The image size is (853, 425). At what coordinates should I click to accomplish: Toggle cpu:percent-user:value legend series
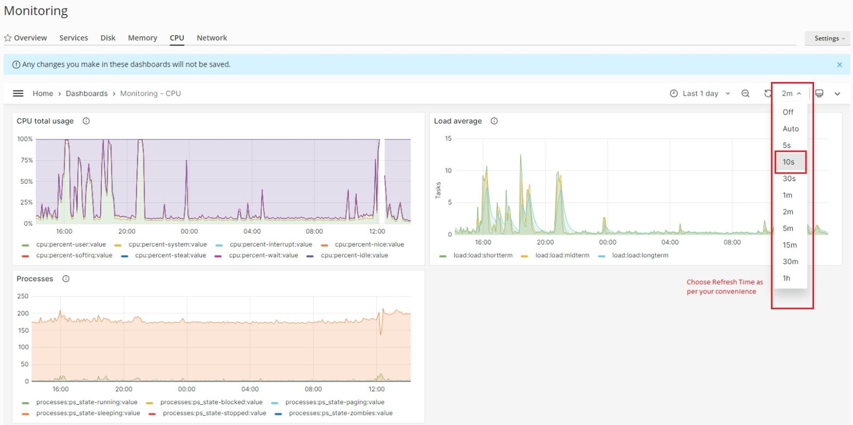pyautogui.click(x=70, y=245)
